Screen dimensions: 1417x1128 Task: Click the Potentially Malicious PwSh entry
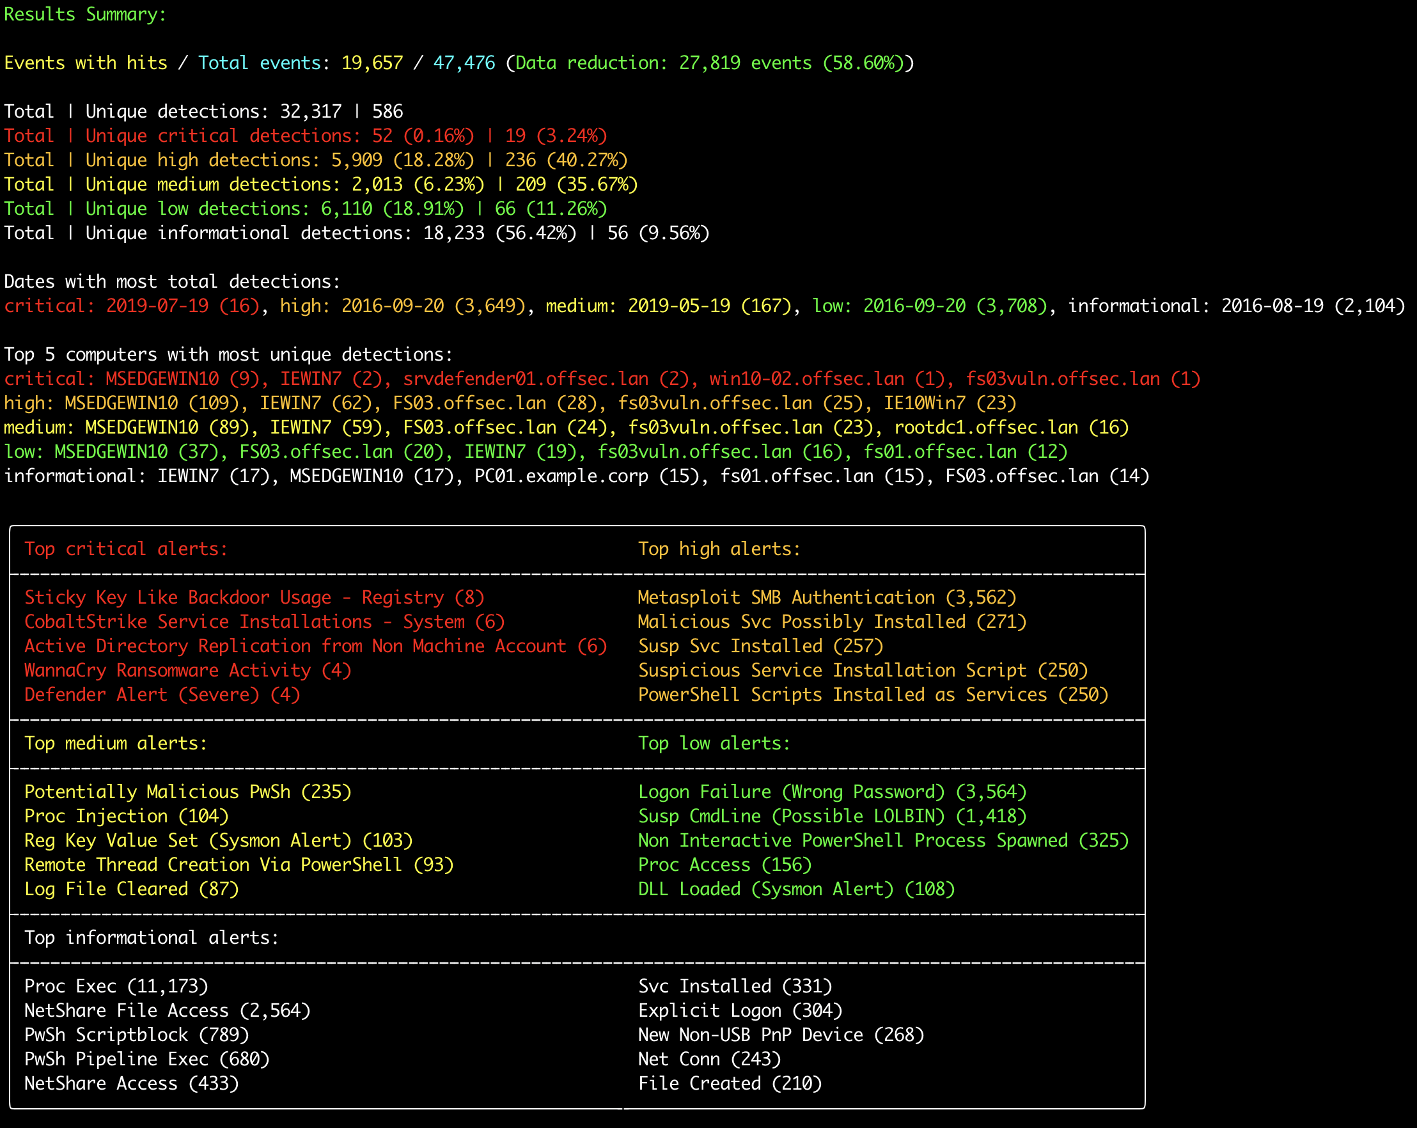click(187, 792)
